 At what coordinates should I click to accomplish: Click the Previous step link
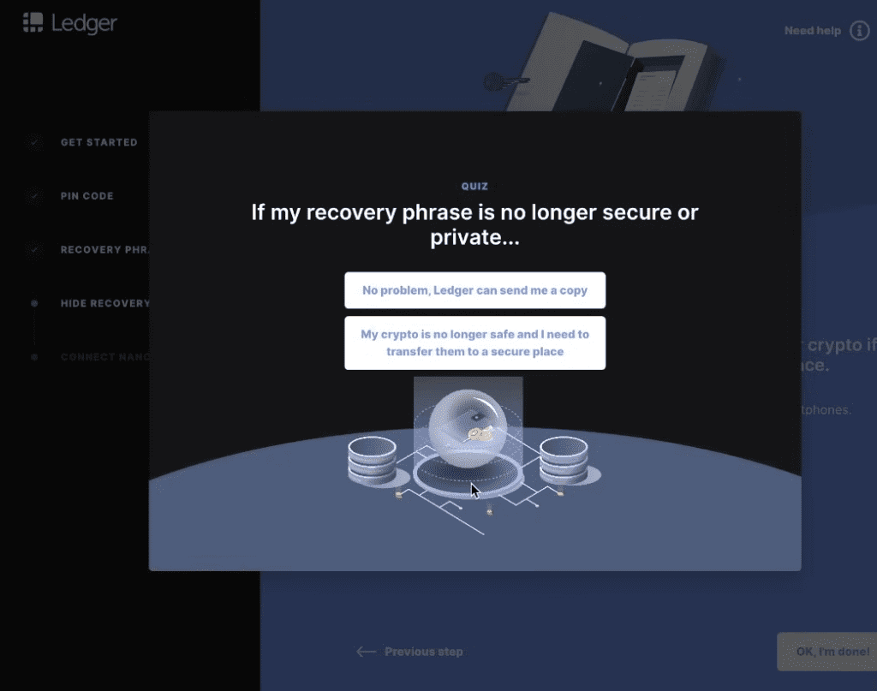coord(410,652)
